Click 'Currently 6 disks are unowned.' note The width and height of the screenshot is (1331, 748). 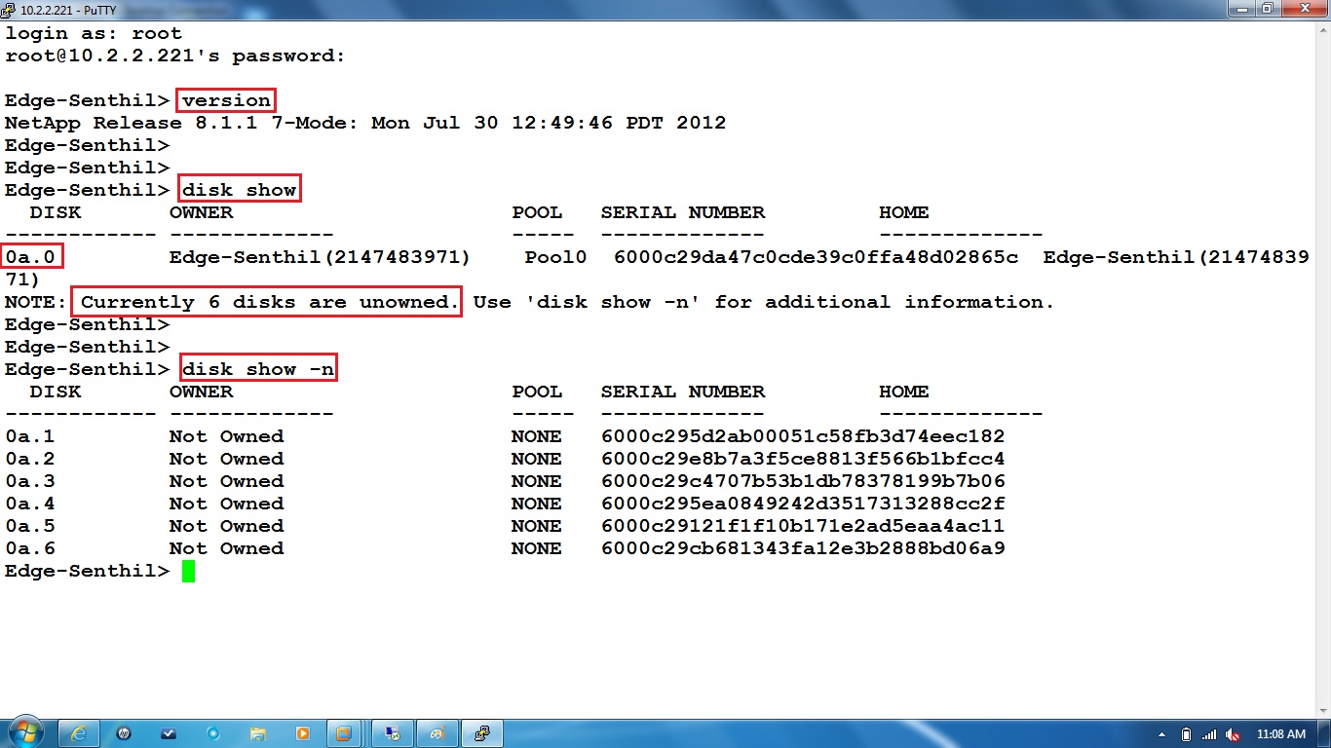(270, 302)
